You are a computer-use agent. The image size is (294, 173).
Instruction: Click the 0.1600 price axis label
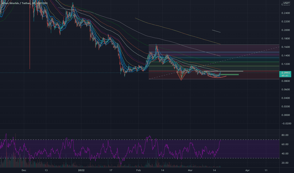(285, 47)
